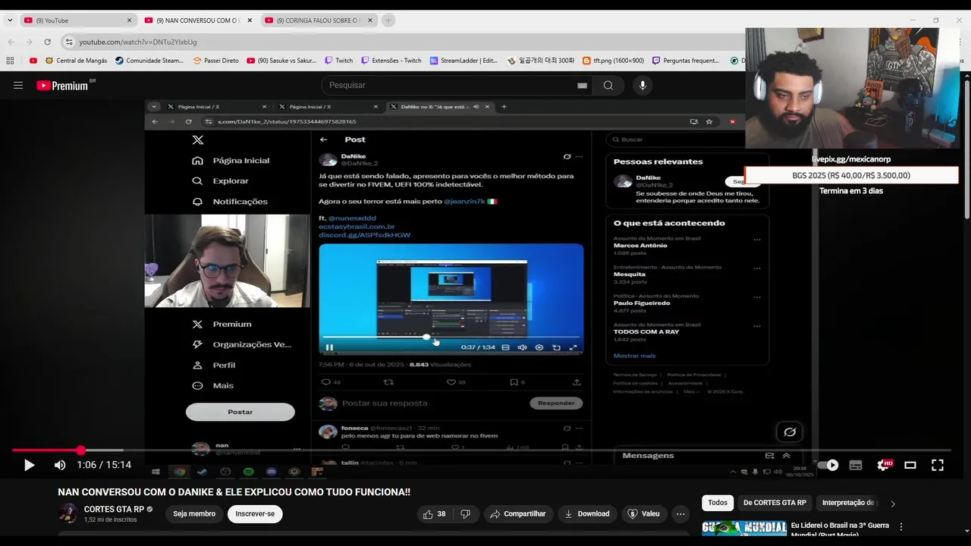The width and height of the screenshot is (971, 546).
Task: Open the bookmarks bar apps grid
Action: pyautogui.click(x=10, y=61)
